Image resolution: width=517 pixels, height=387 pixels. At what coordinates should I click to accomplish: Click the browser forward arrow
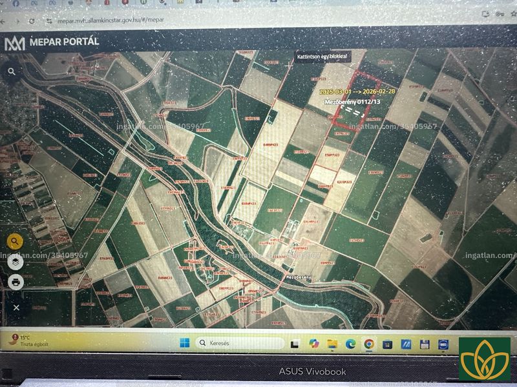click(17, 21)
